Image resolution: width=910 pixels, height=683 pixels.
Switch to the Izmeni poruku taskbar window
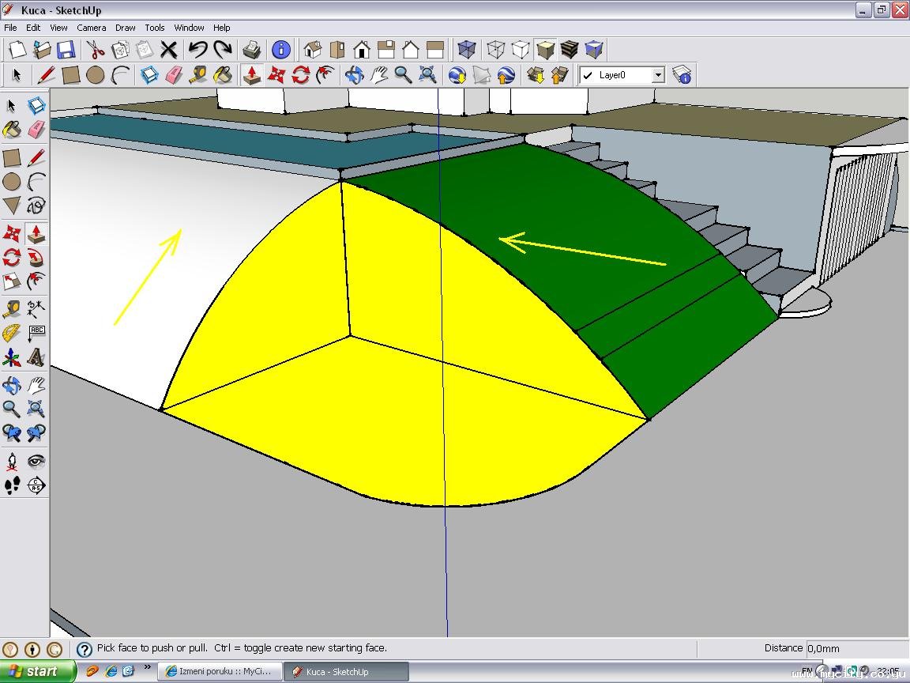(x=219, y=671)
